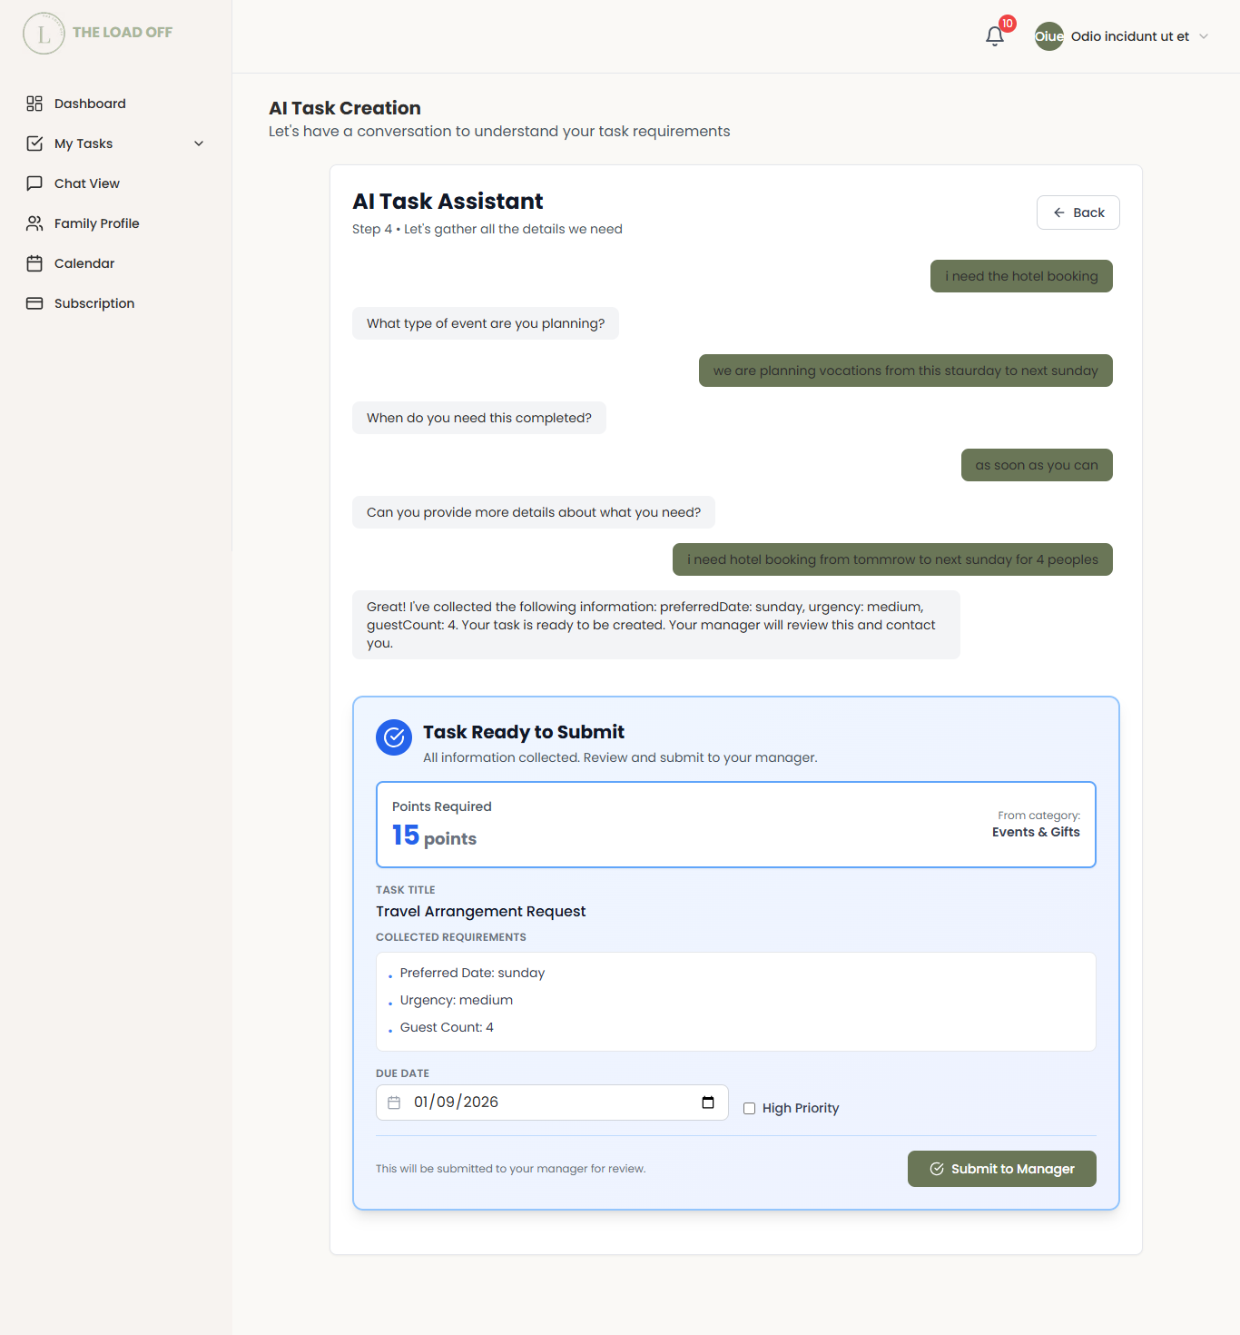This screenshot has height=1335, width=1240.
Task: Expand the My Tasks submenu chevron
Action: 199,143
